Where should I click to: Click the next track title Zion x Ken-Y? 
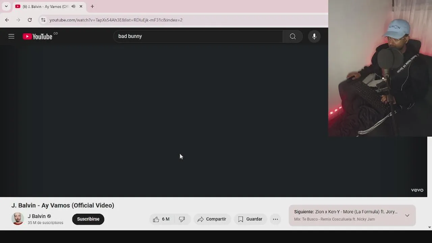(356, 212)
